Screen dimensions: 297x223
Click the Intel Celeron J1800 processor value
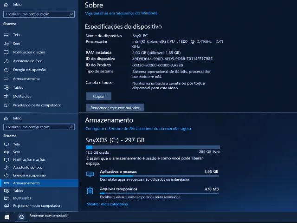coord(177,44)
